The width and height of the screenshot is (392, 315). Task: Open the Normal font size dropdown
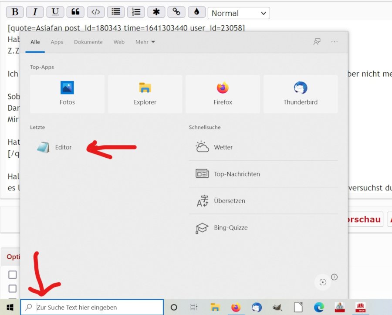(238, 13)
